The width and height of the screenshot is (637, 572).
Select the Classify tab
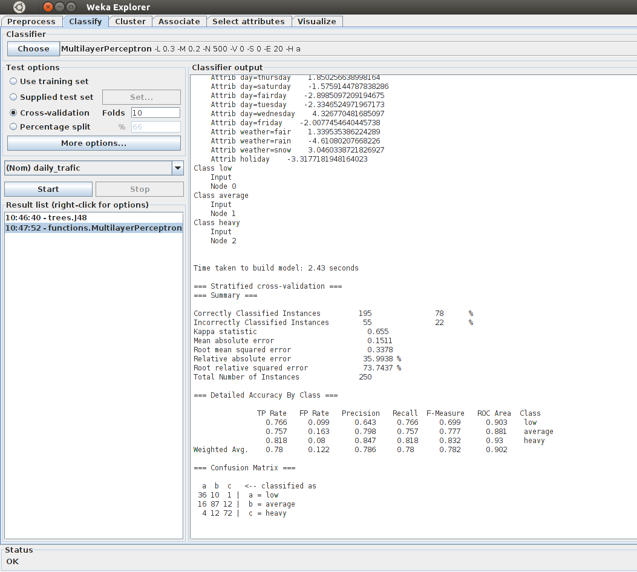click(85, 22)
